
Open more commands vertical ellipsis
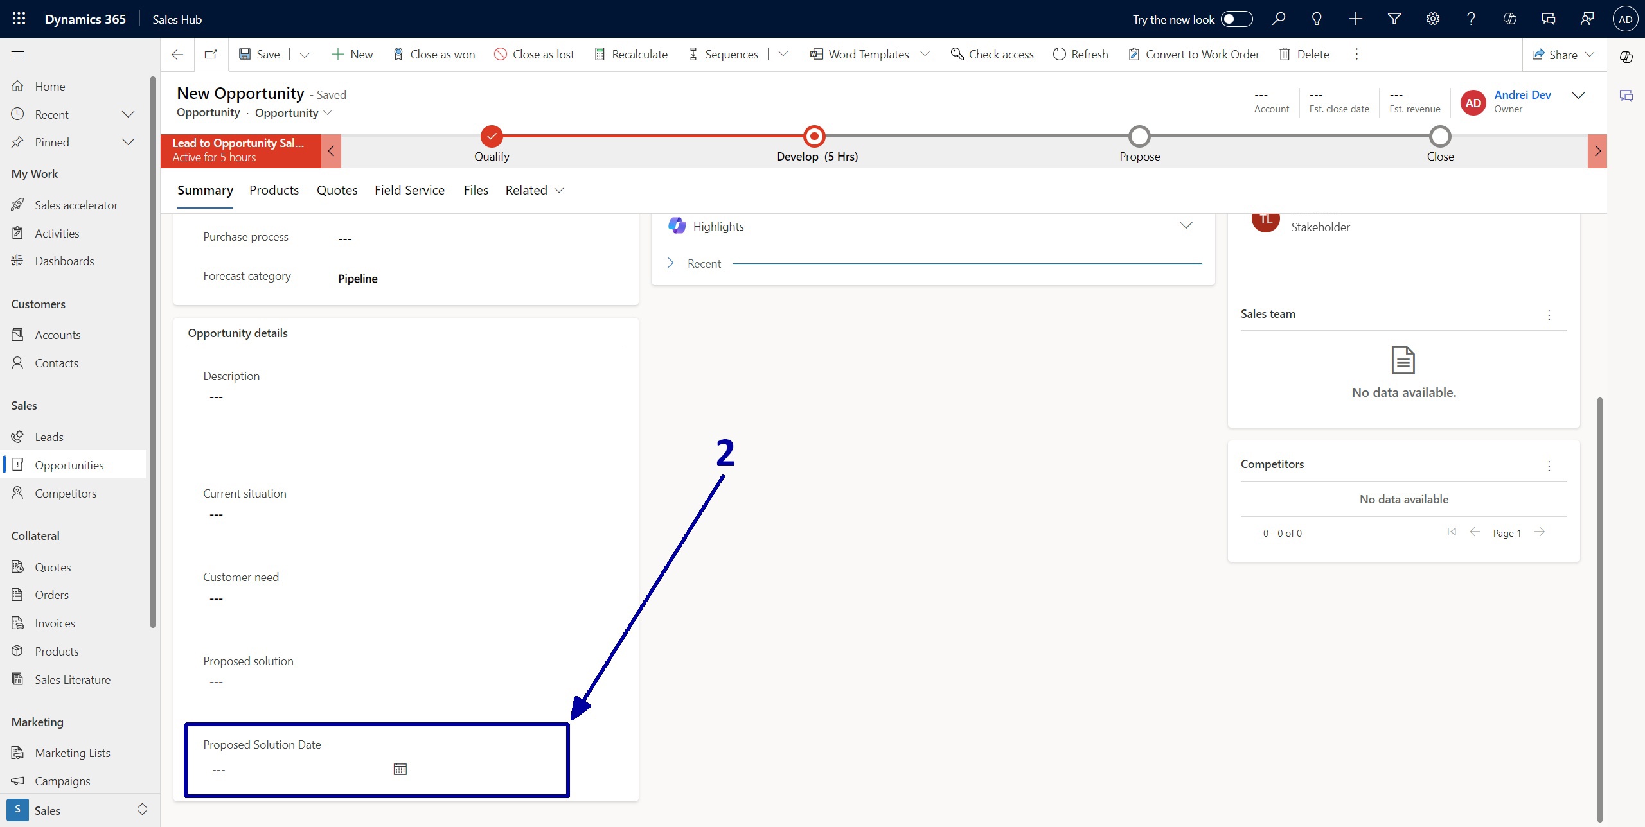coord(1356,55)
